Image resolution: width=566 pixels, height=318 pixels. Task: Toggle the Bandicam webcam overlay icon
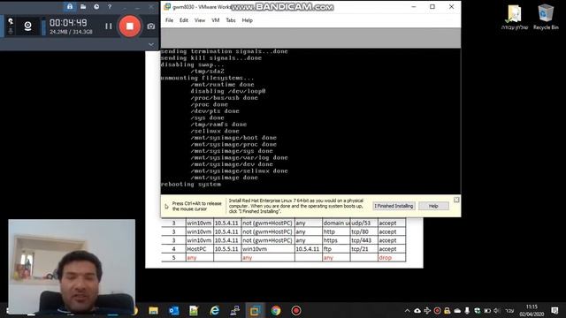pos(27,26)
